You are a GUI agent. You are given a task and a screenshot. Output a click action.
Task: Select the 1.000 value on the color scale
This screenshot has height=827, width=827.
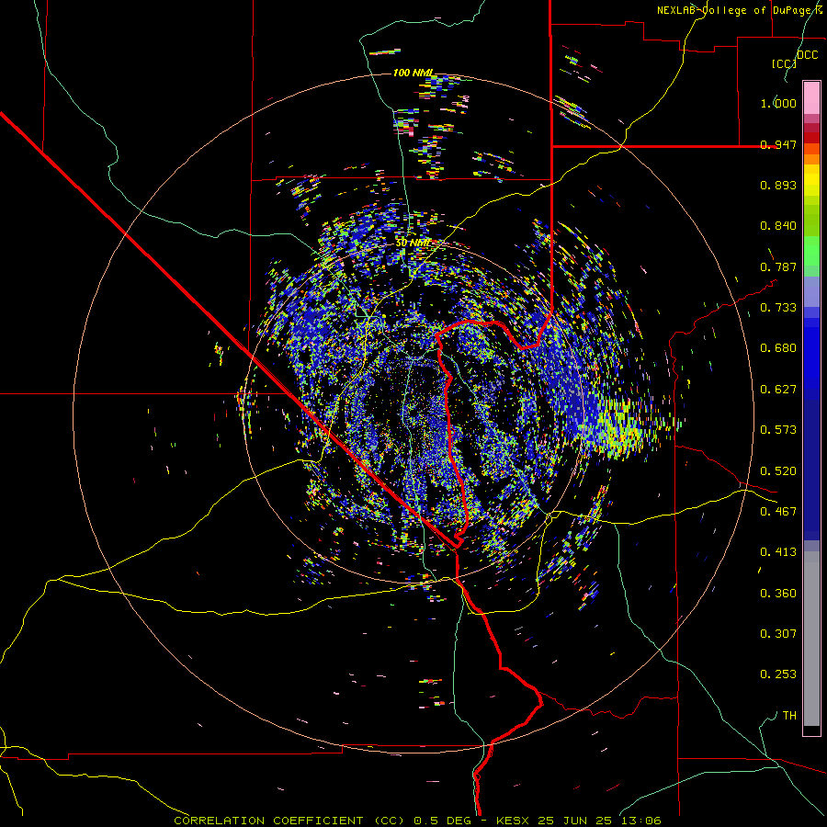(778, 103)
